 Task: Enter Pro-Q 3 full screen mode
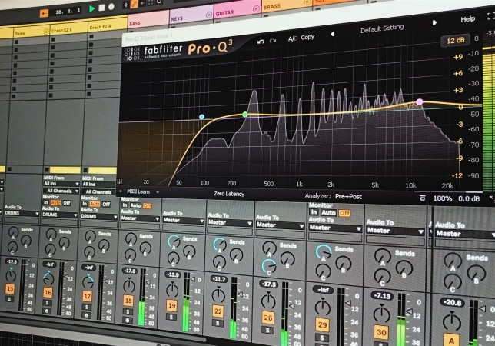point(491,16)
